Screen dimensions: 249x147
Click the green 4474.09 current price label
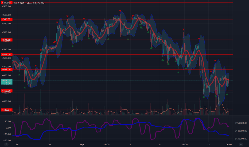[x=6, y=82]
